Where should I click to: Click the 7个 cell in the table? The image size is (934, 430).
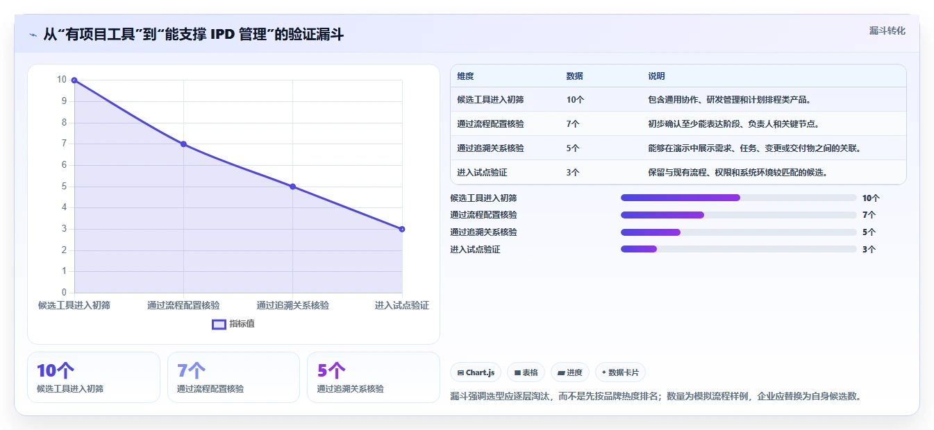[x=573, y=124]
